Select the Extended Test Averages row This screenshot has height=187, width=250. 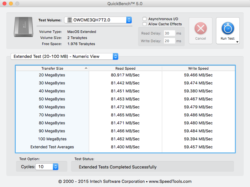click(125, 147)
